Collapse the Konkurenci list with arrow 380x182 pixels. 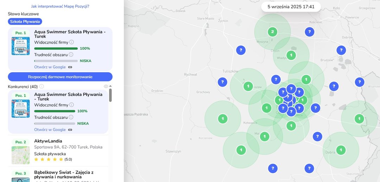point(110,86)
